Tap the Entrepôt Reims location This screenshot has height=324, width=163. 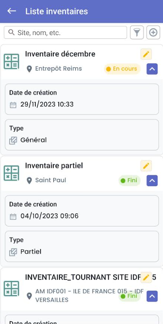[x=58, y=68]
